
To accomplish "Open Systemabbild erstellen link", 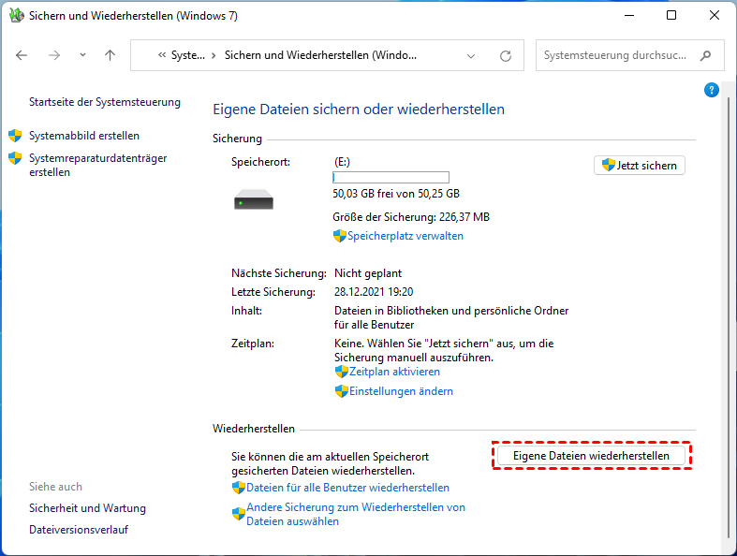I will 84,136.
